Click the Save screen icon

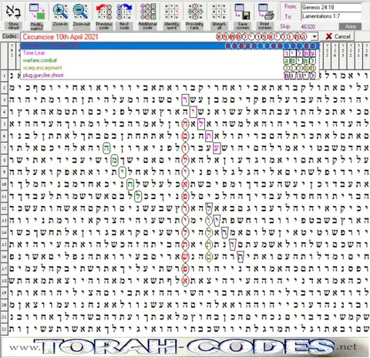[x=243, y=12]
